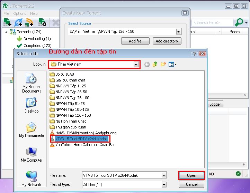Click the Help question mark button

pos(194,54)
